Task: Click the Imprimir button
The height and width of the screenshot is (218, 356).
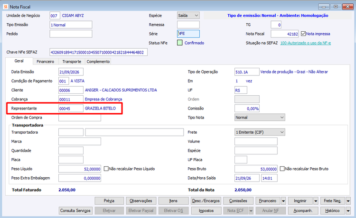Action: tap(300, 201)
